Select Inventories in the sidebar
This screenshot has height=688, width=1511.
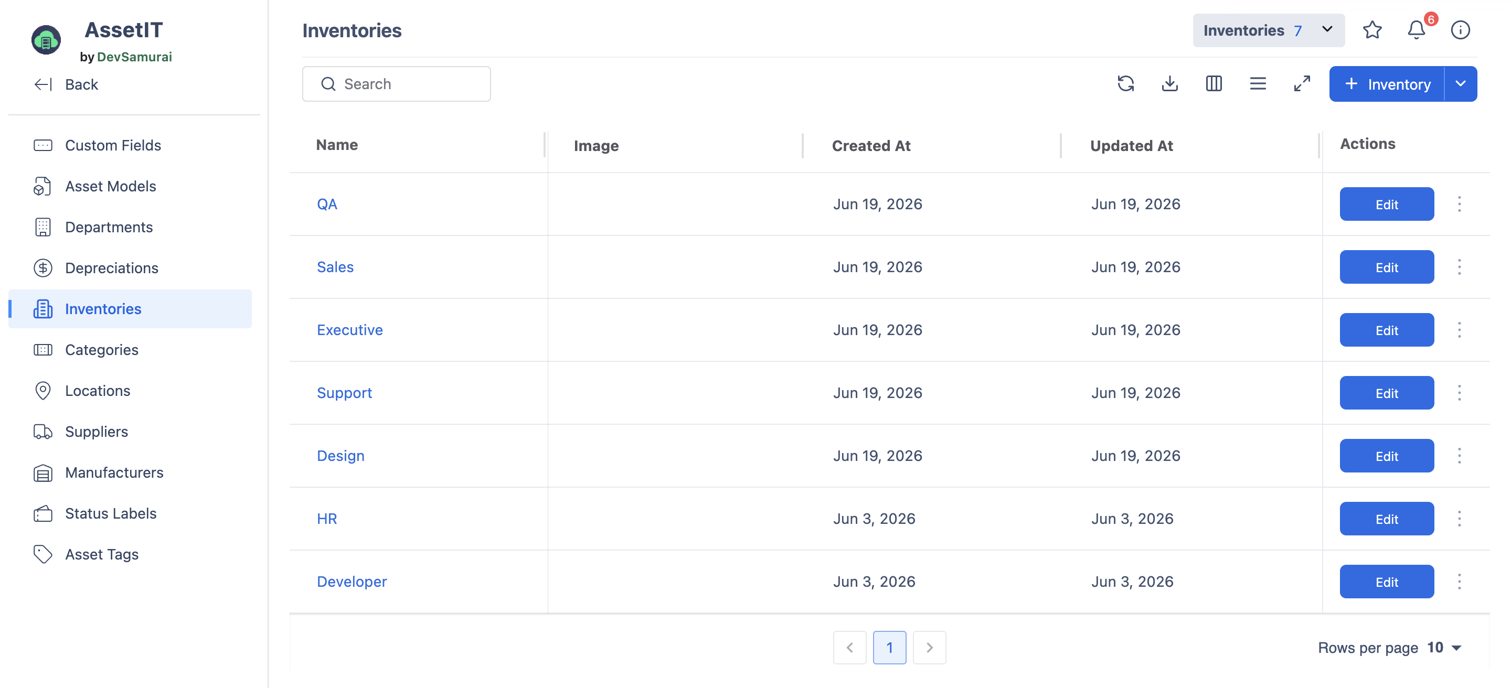pyautogui.click(x=130, y=309)
